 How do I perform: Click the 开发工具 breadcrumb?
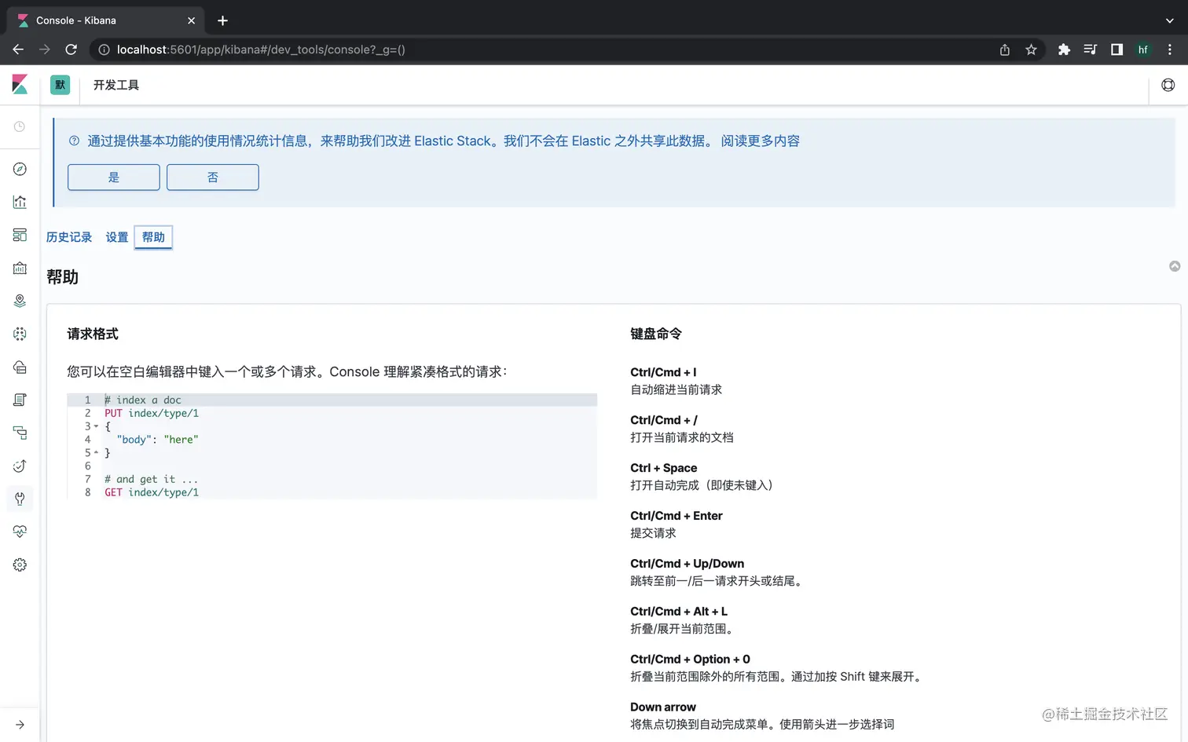(x=116, y=85)
